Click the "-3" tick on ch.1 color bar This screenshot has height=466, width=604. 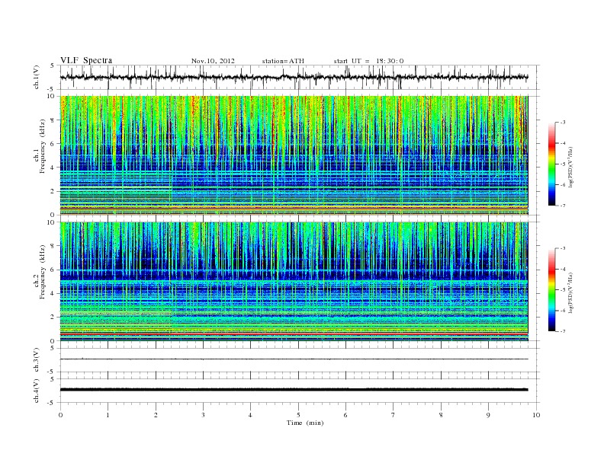tap(562, 123)
